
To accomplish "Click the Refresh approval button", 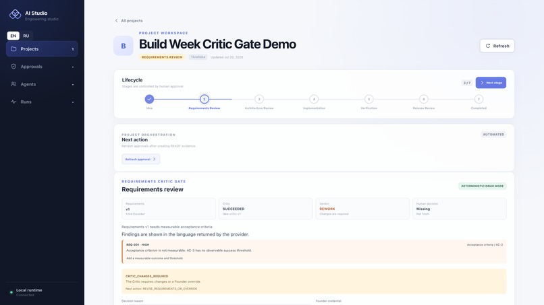I will pos(141,160).
